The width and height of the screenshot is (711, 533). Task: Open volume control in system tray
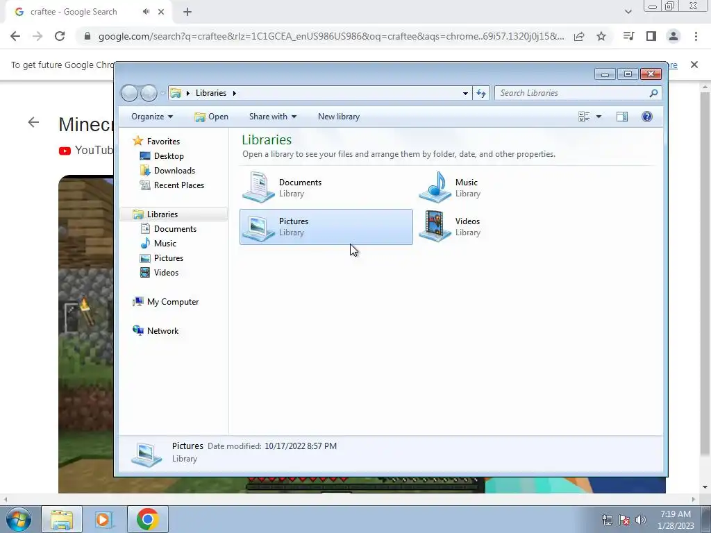(x=641, y=520)
